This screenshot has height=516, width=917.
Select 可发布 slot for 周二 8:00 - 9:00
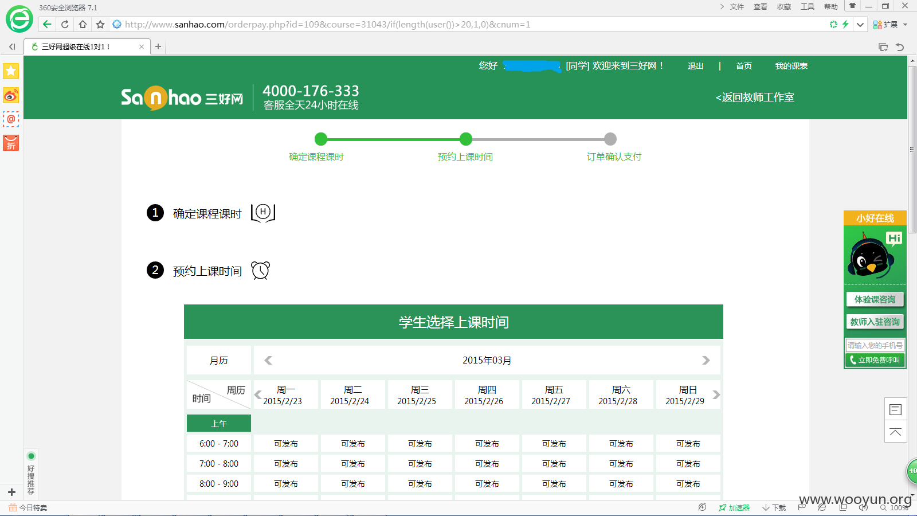pyautogui.click(x=353, y=484)
